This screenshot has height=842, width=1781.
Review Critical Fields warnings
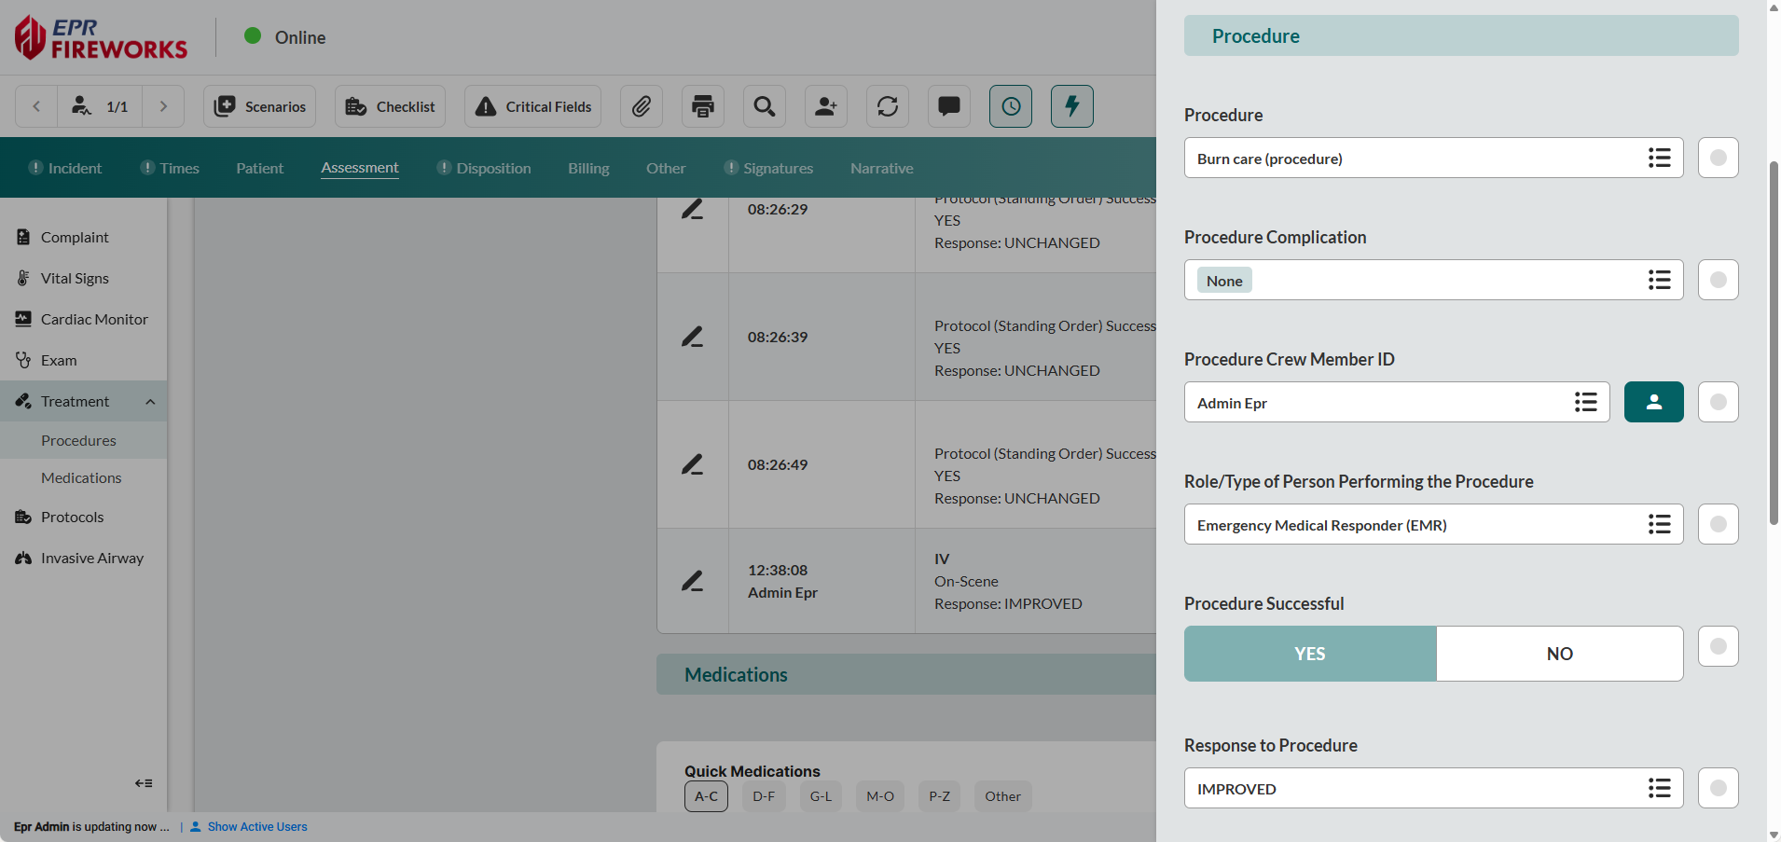pos(532,106)
